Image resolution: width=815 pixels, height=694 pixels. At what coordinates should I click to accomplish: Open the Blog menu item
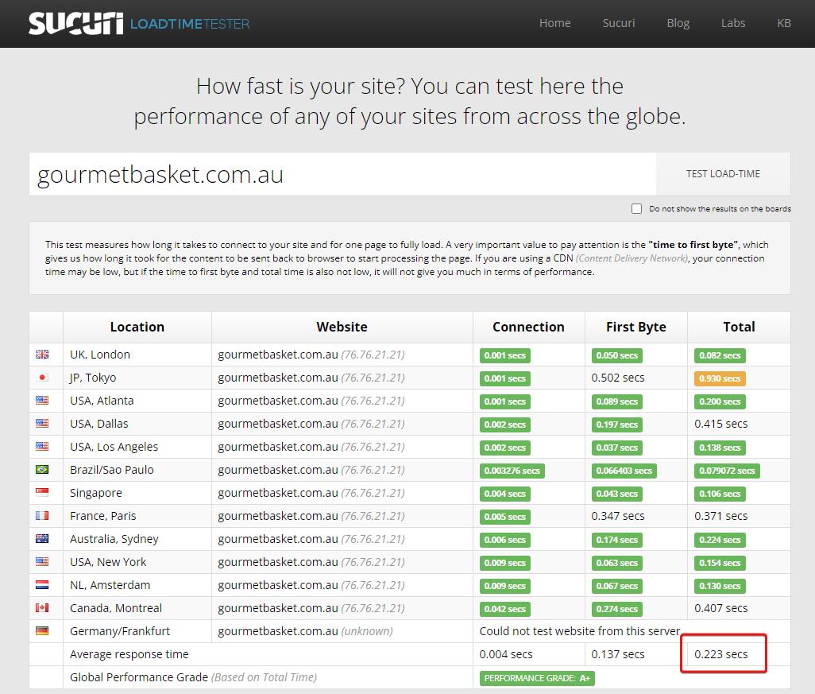(678, 23)
